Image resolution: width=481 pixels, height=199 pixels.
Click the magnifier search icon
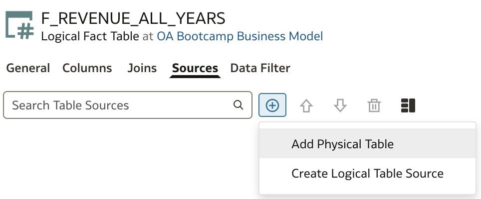(239, 105)
